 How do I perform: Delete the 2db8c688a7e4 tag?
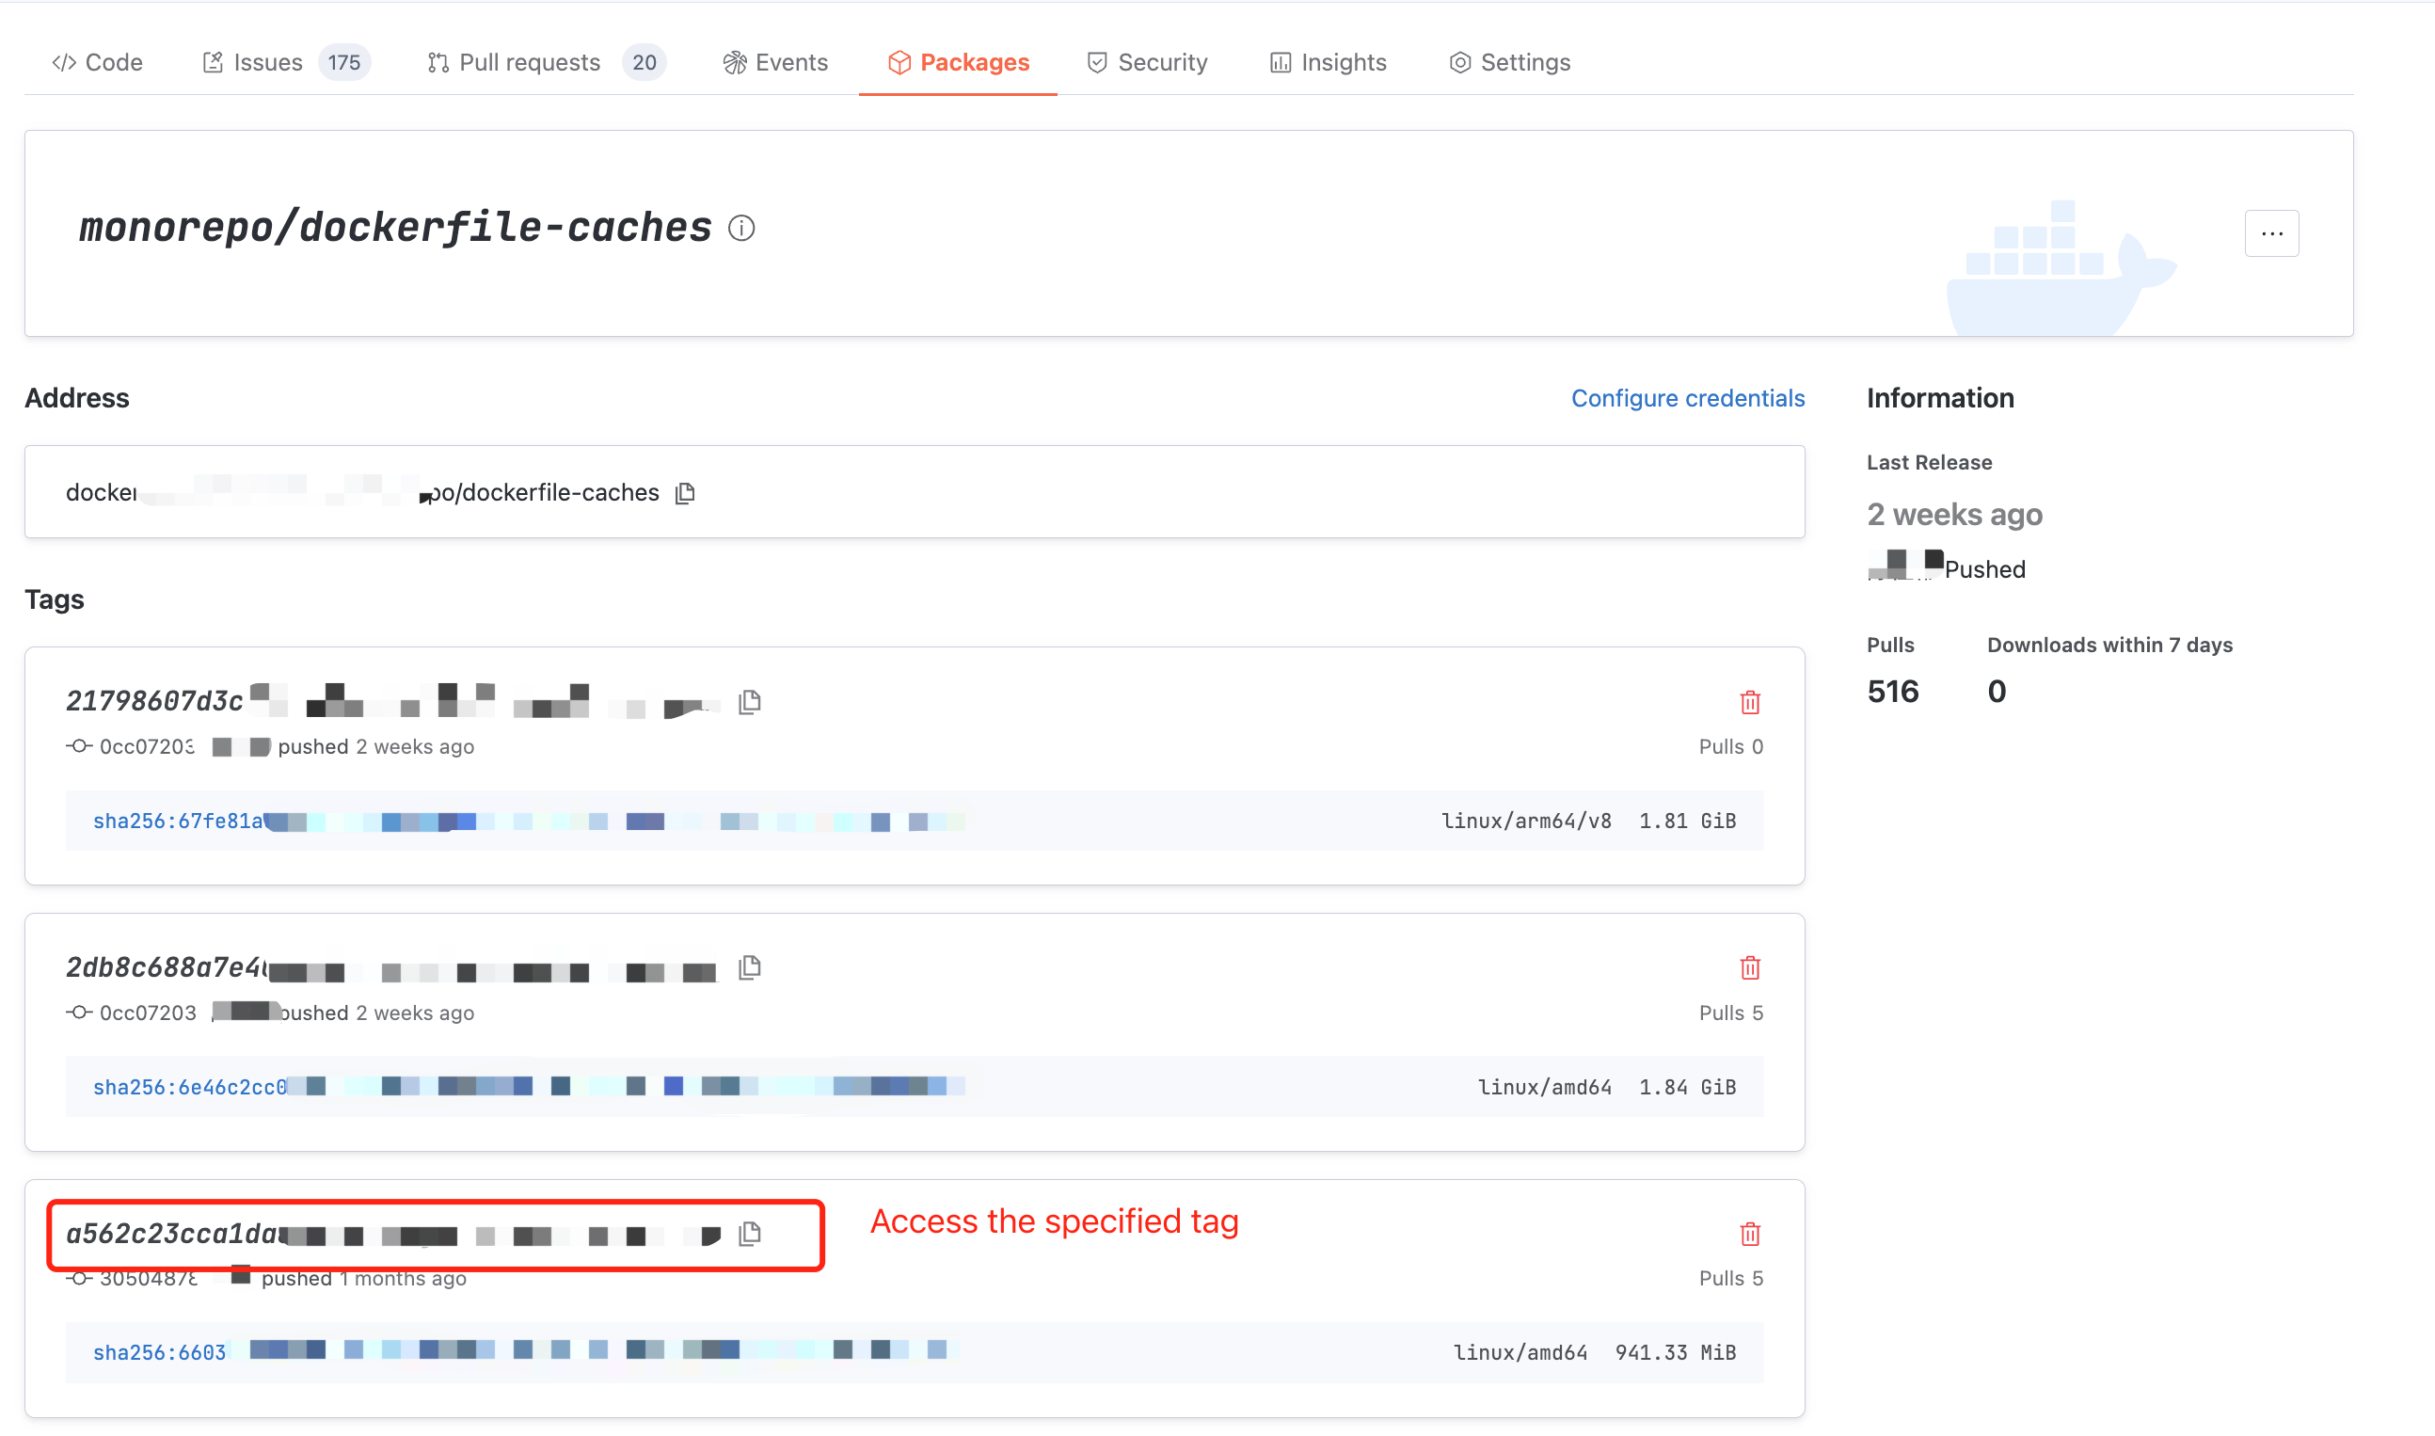pyautogui.click(x=1749, y=967)
